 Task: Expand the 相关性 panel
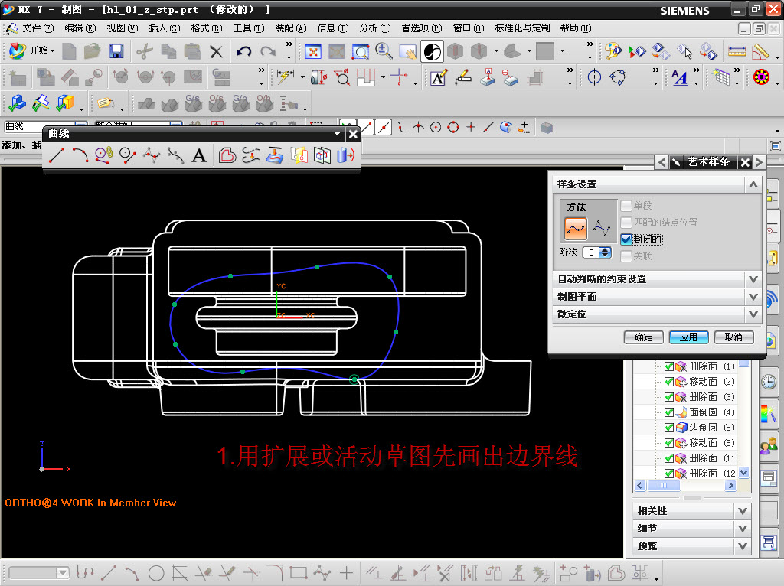tap(743, 511)
